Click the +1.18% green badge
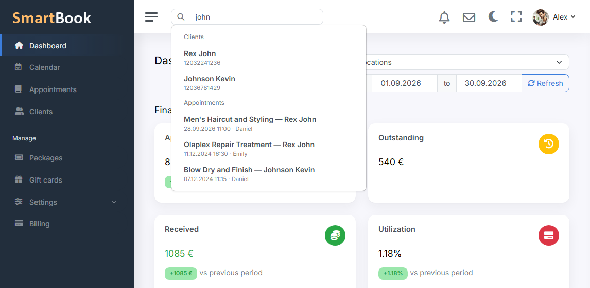This screenshot has width=590, height=288. 393,273
